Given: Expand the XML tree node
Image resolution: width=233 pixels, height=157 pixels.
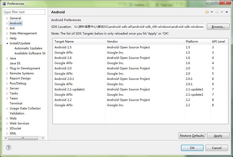Looking at the screenshot, I should point(7,133).
